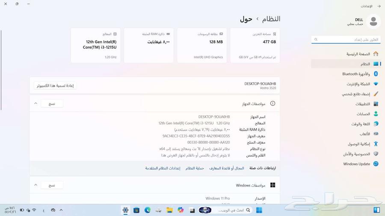Click the page scrollbar on the window edge
This screenshot has width=385, height=216.
click(1, 70)
